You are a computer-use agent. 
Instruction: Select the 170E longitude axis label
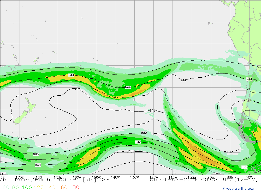20,177
